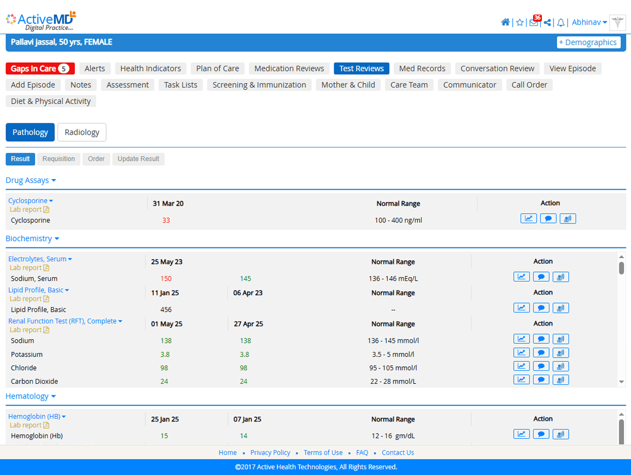Open notifications bell icon
The height and width of the screenshot is (475, 631).
pyautogui.click(x=561, y=22)
